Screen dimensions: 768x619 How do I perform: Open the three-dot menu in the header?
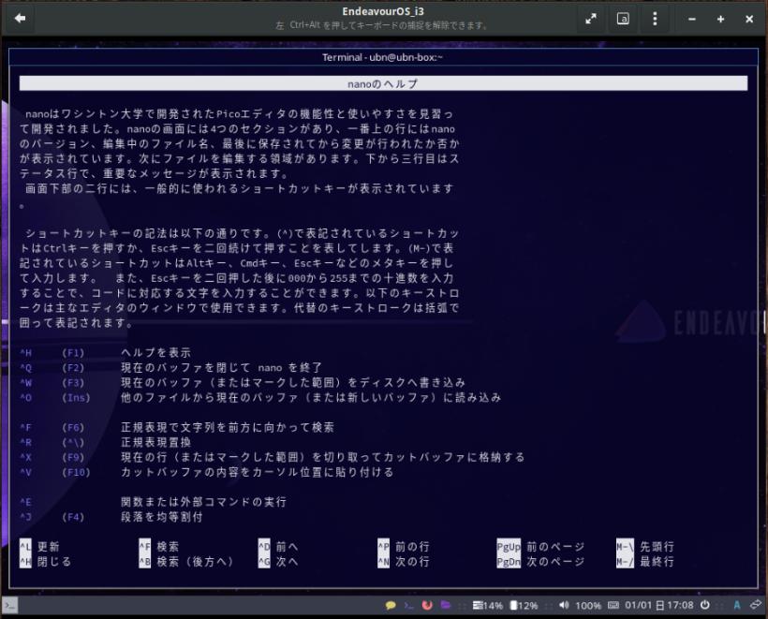[x=655, y=19]
